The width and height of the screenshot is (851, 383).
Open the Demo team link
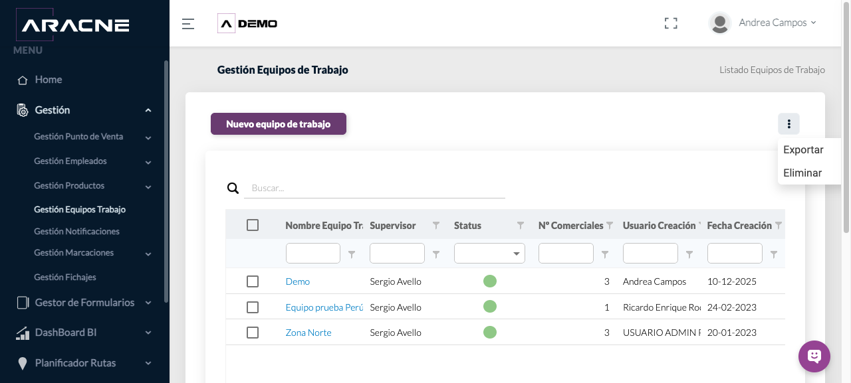click(298, 281)
